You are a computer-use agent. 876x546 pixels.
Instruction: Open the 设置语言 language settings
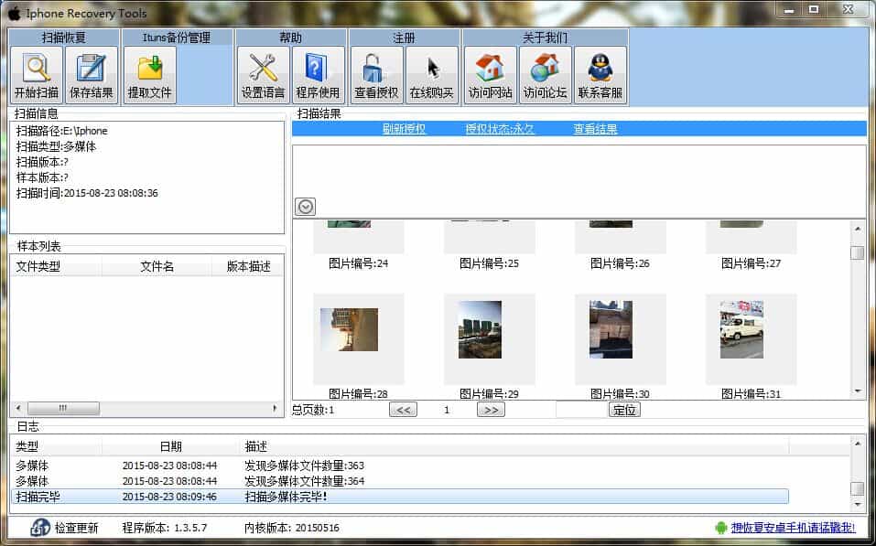click(263, 75)
